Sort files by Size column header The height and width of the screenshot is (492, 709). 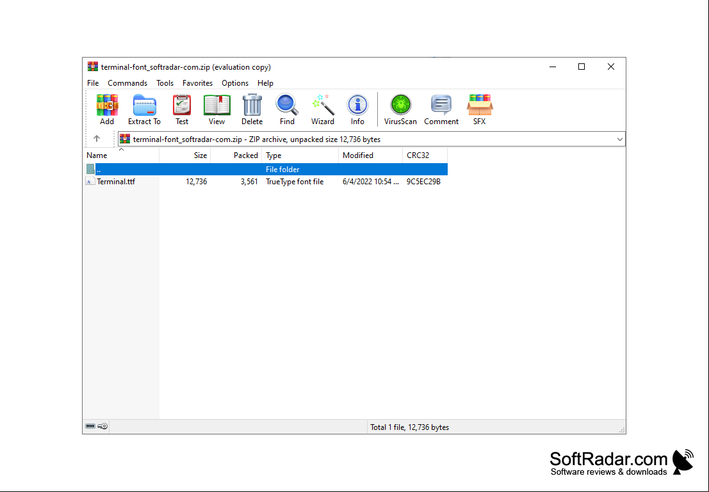185,155
